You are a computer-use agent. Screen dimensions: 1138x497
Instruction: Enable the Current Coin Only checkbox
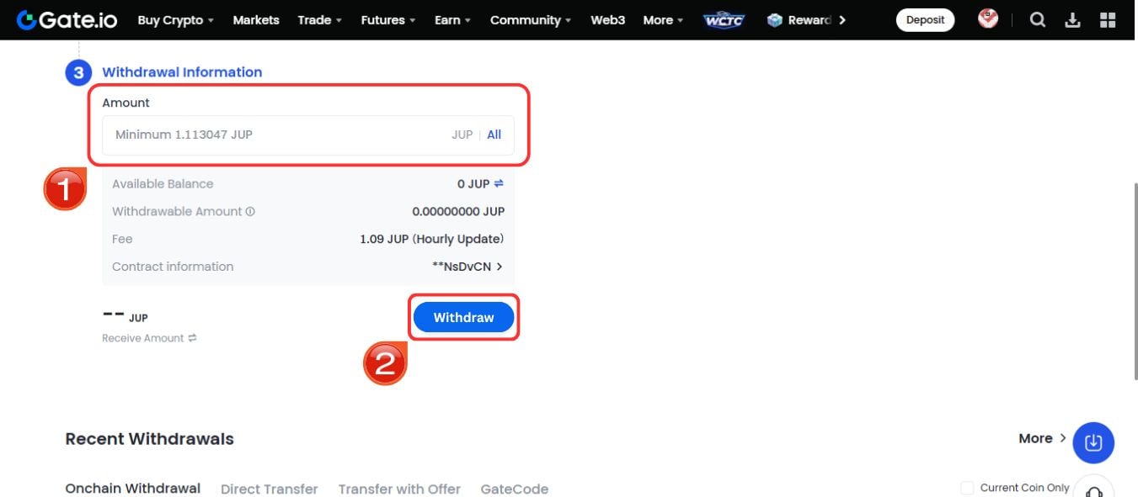point(967,488)
